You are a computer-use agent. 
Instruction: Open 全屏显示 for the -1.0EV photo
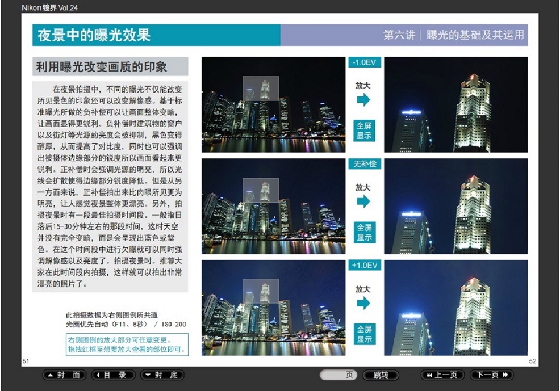pos(364,131)
